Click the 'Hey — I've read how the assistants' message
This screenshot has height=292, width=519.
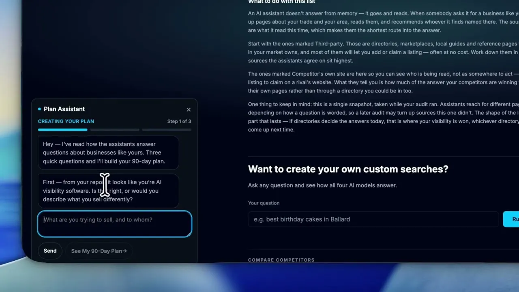point(108,152)
